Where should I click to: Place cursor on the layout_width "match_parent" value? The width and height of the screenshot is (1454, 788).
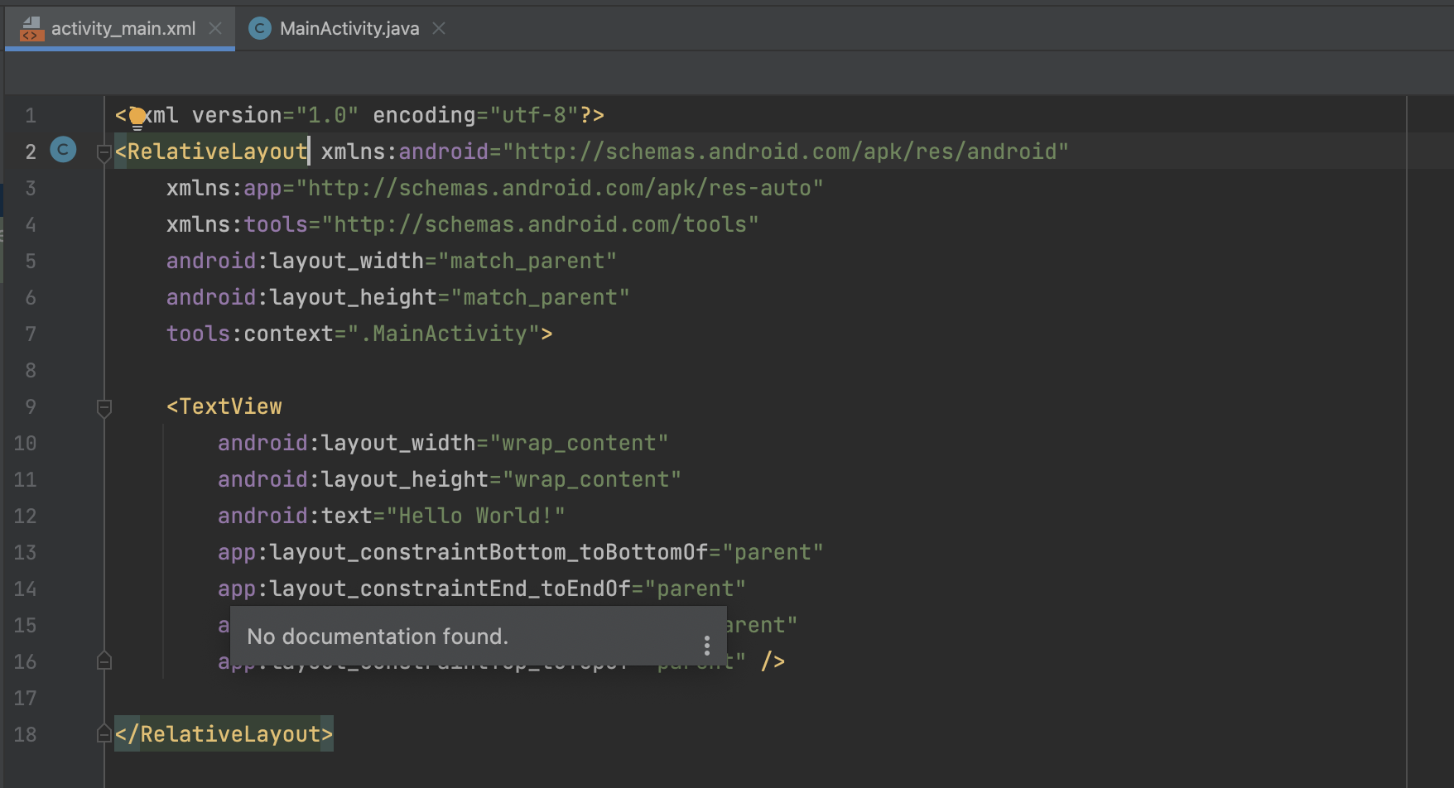coord(527,261)
